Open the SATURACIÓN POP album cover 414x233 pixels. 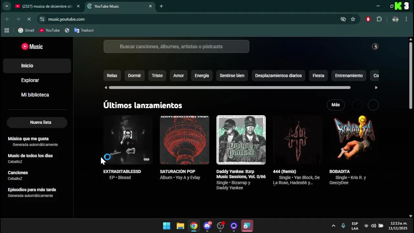184,140
